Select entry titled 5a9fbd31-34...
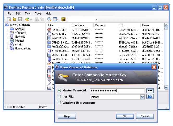 [60, 59]
